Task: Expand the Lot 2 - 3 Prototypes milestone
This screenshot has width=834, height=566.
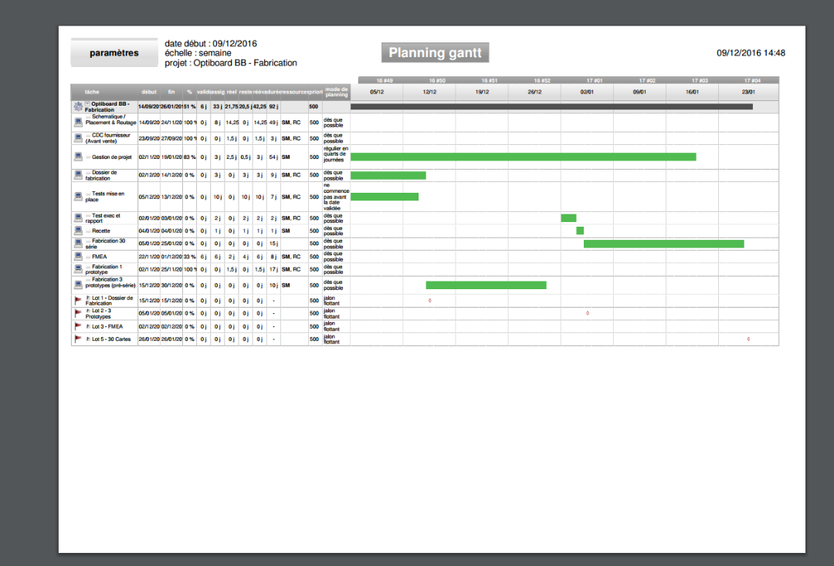Action: (x=87, y=310)
